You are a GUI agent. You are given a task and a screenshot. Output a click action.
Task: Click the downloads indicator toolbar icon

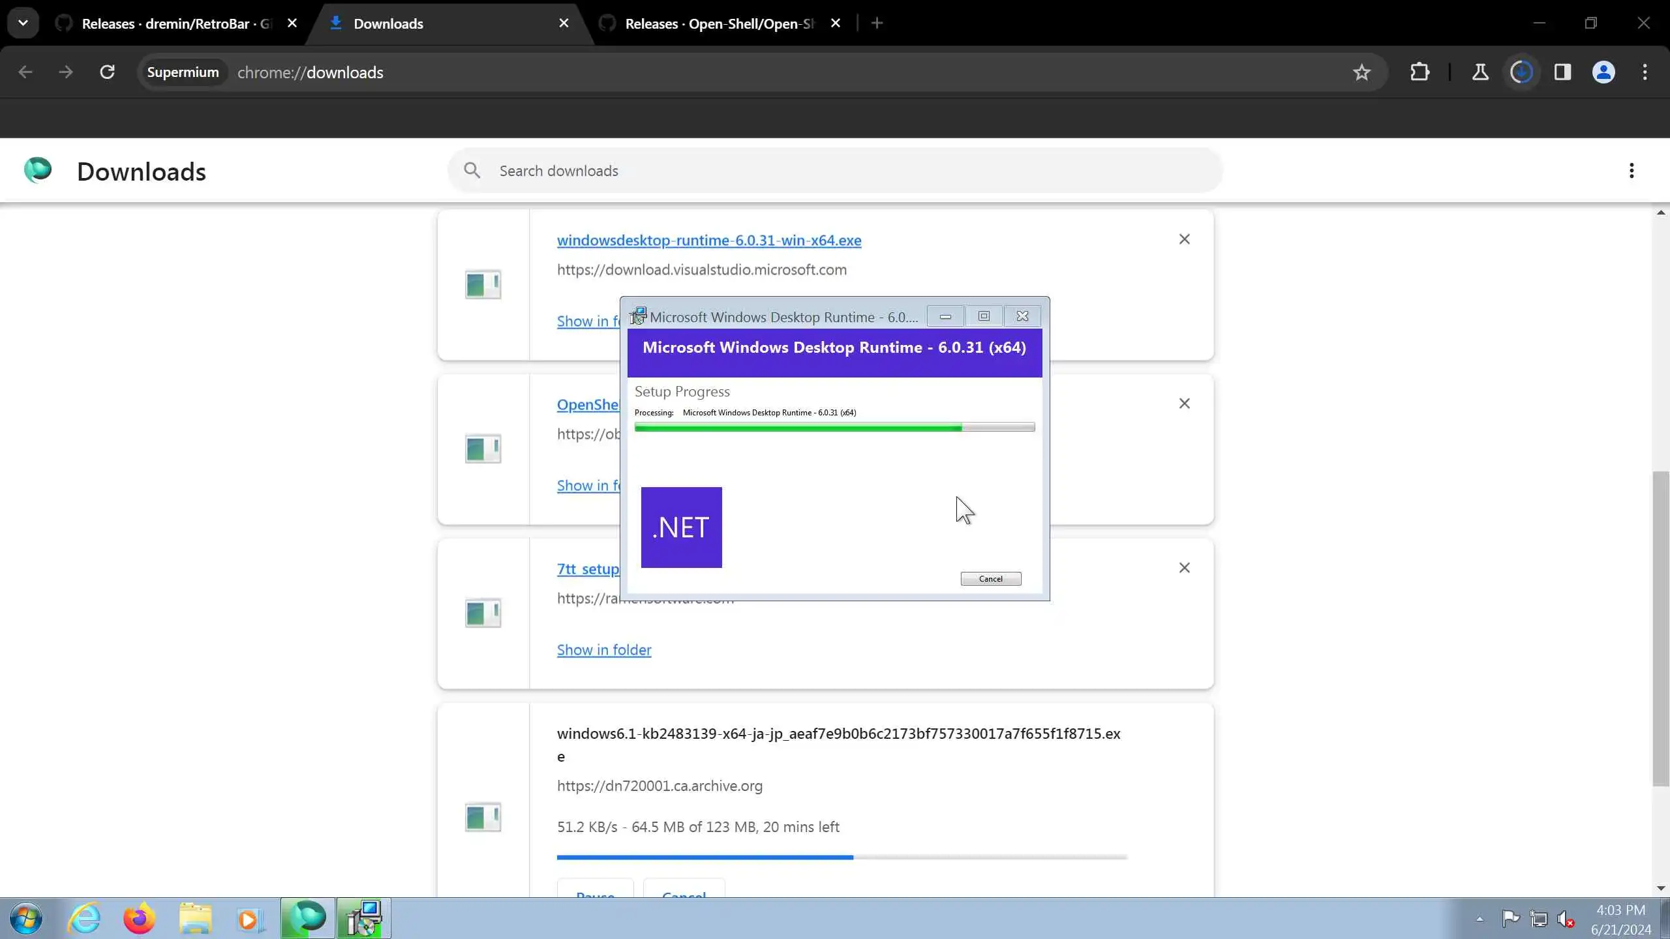[x=1521, y=72]
